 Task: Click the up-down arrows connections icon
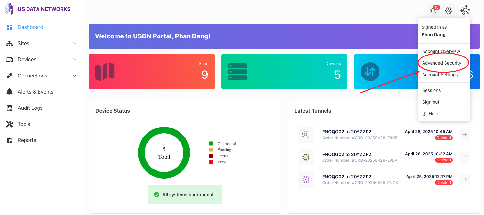pyautogui.click(x=370, y=72)
